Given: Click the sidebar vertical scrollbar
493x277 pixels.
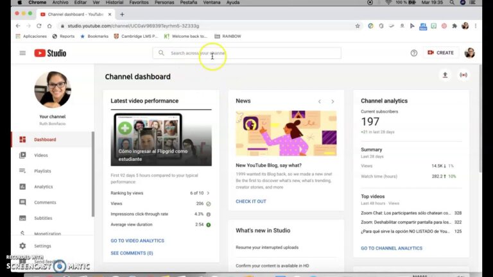Looking at the screenshot, I should point(92,174).
